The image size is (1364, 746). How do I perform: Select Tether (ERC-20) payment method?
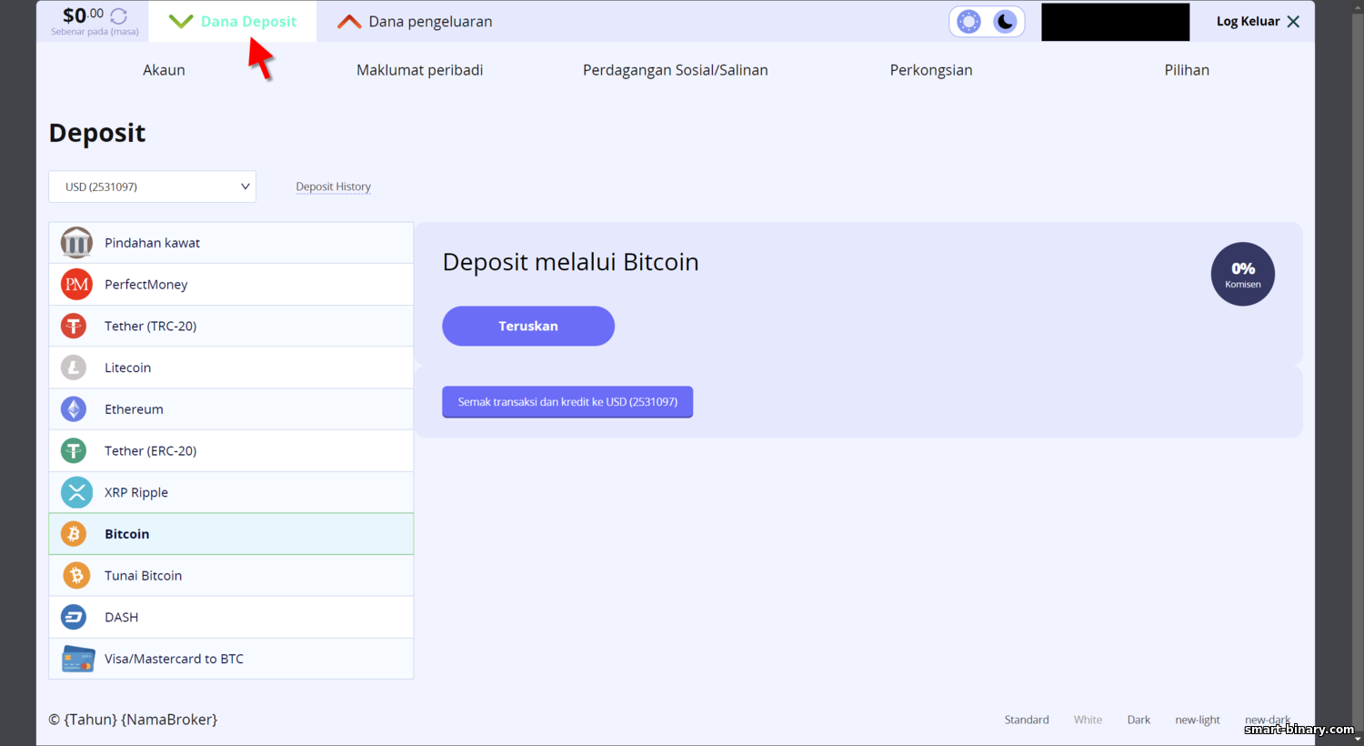tap(231, 450)
